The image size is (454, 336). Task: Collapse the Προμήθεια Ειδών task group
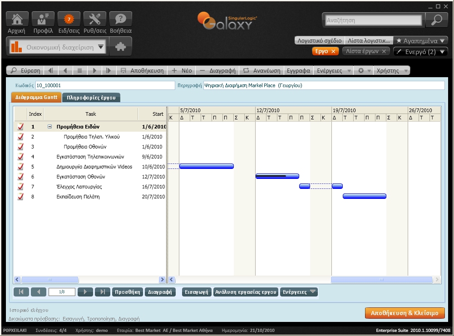(50, 127)
